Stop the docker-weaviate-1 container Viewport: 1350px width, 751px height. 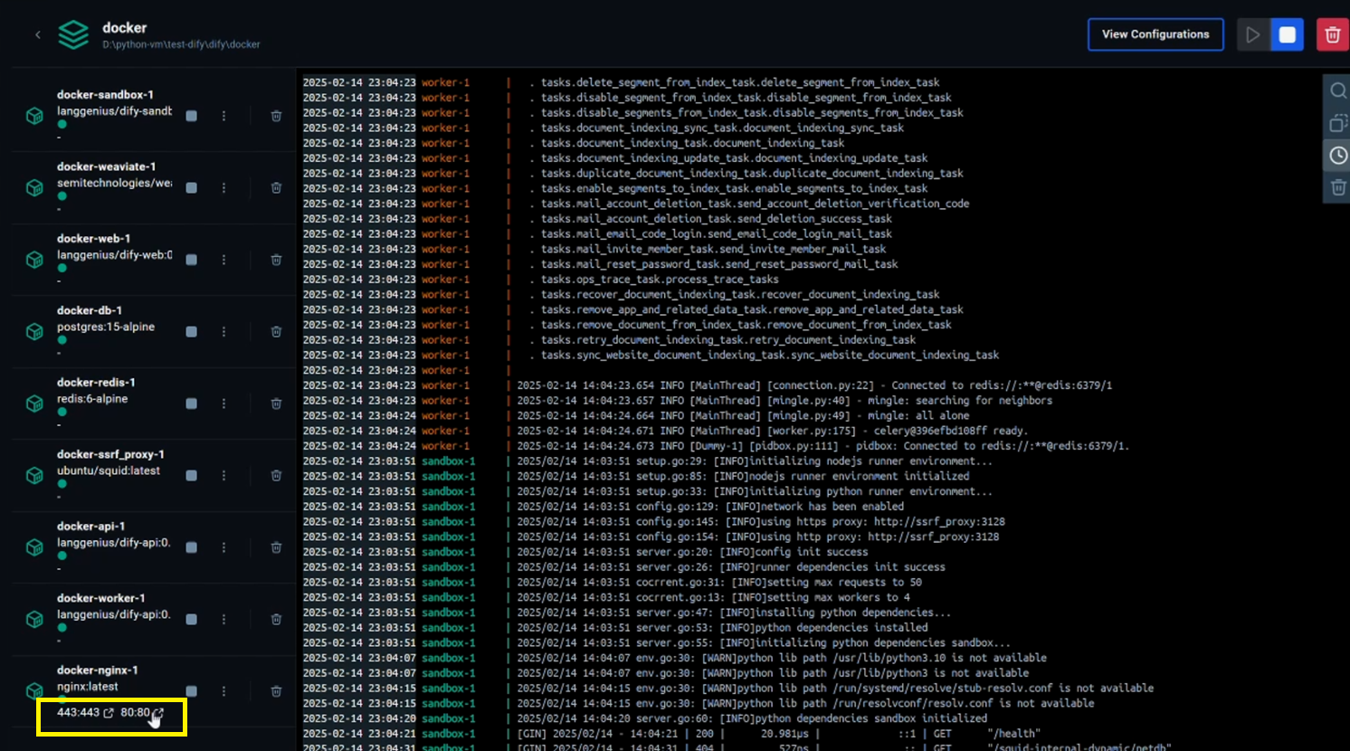[x=191, y=187]
